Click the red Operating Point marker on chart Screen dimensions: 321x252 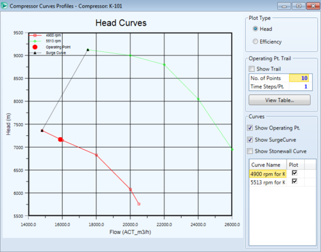coord(60,139)
